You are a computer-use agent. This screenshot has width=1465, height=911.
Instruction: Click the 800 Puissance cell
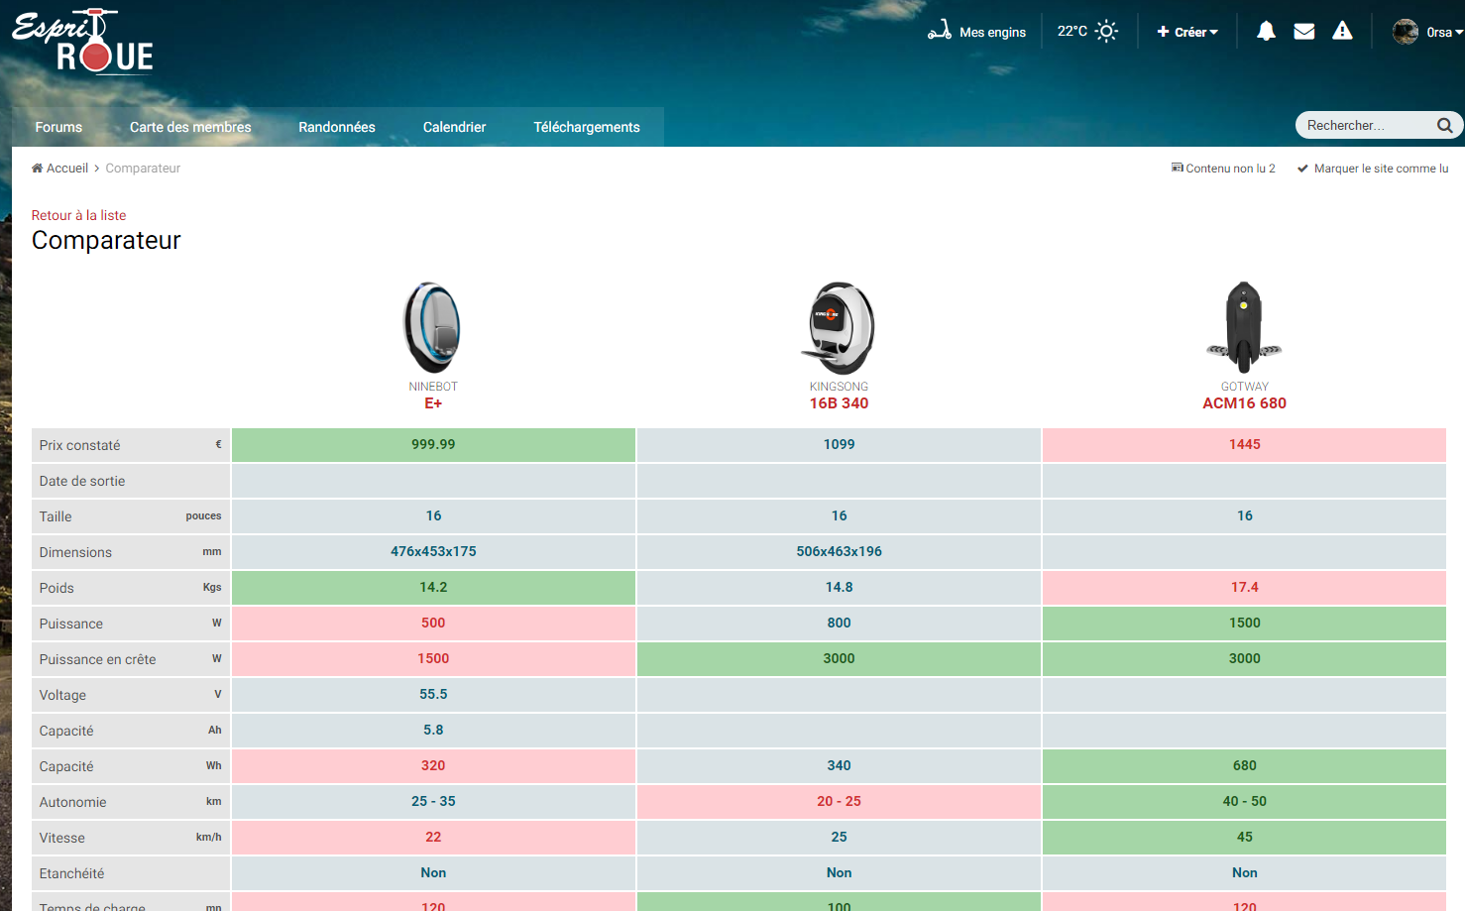coord(839,623)
